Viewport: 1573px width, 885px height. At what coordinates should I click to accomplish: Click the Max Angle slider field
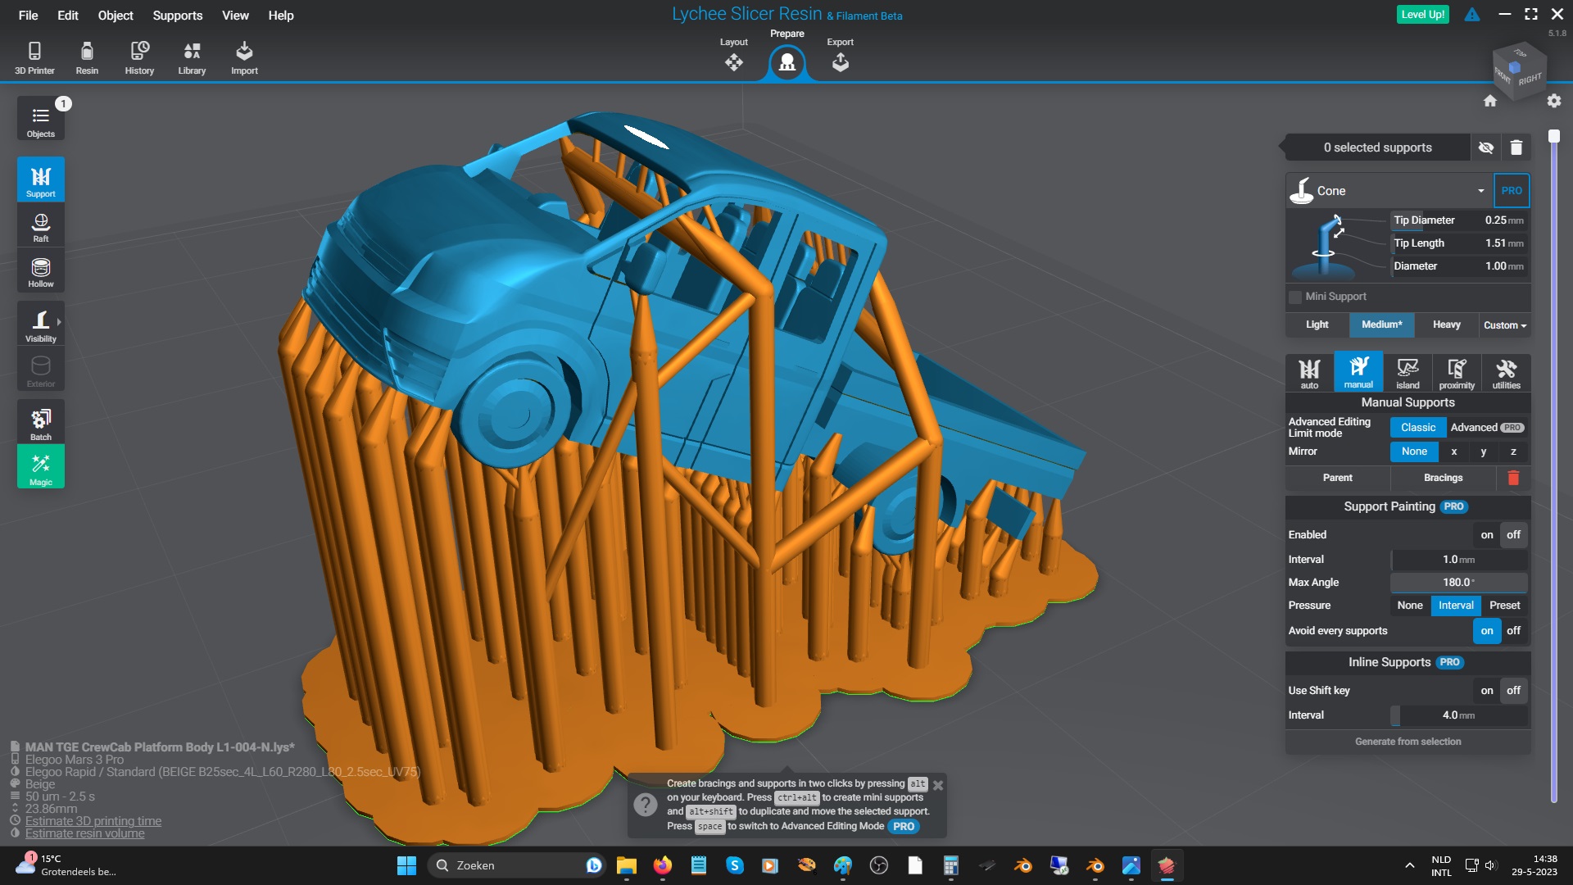[1457, 583]
